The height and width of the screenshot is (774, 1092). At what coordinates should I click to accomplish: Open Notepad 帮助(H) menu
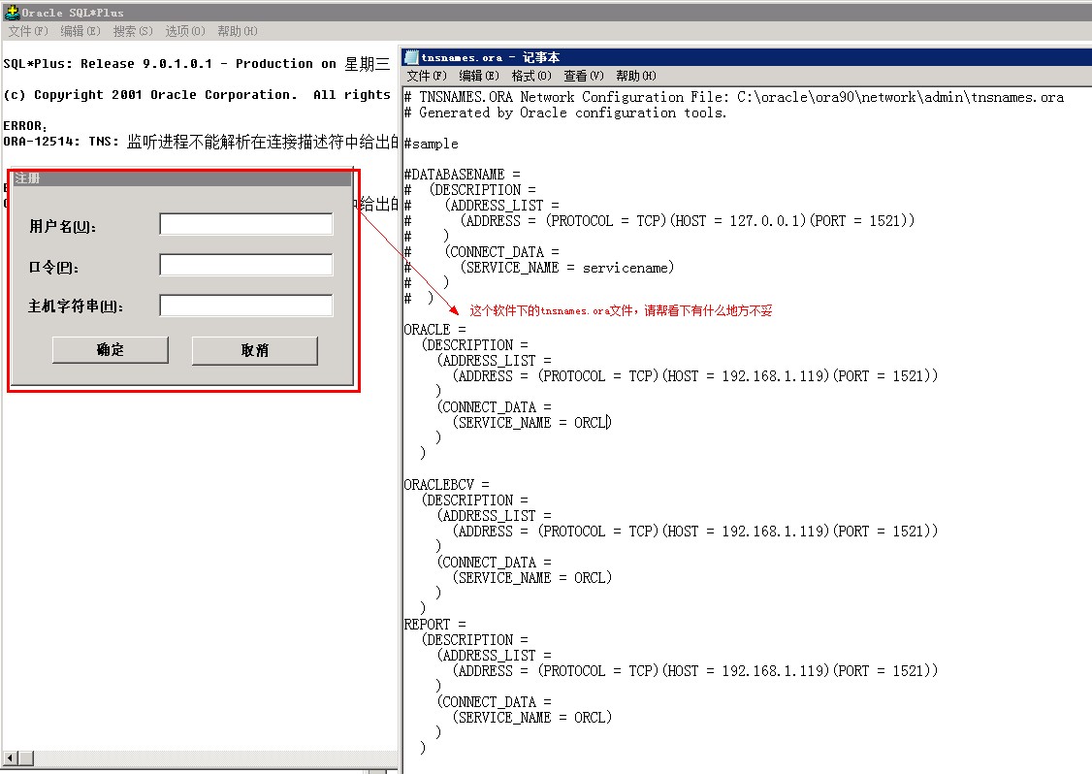[x=635, y=76]
